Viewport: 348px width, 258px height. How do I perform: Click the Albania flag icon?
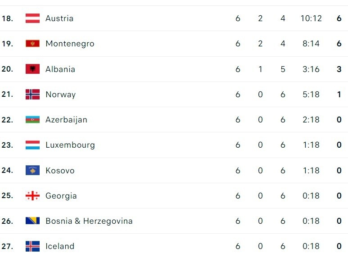coord(32,69)
